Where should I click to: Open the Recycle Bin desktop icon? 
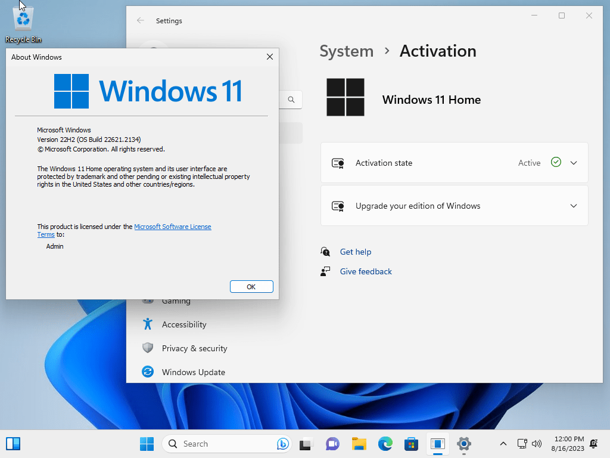tap(23, 24)
